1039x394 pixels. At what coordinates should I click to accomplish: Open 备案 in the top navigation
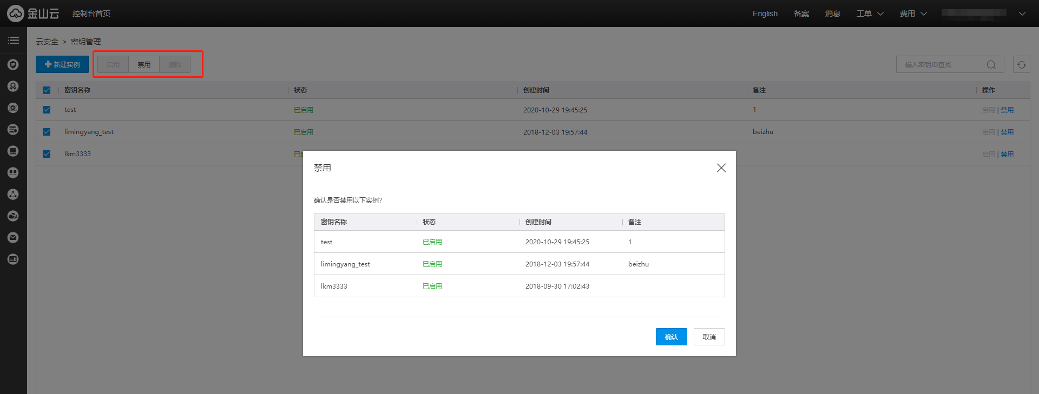[801, 14]
